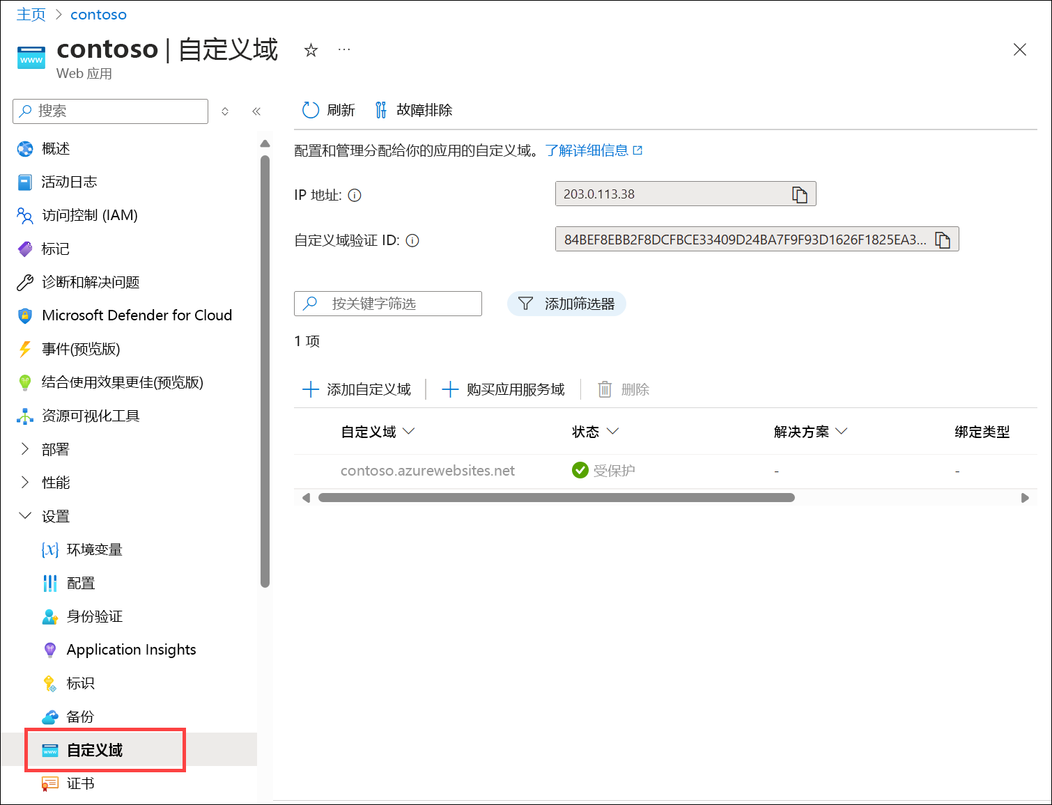Click the refresh icon in the toolbar

(x=310, y=110)
